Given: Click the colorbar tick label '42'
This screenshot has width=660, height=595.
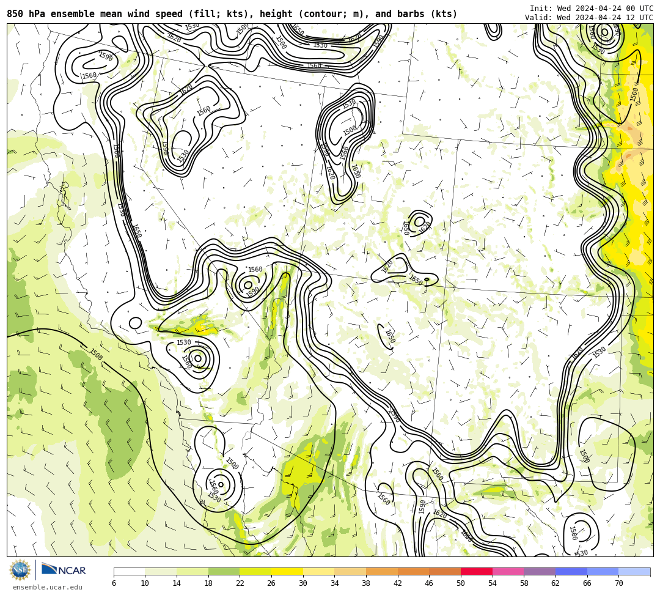Looking at the screenshot, I should pos(397,583).
